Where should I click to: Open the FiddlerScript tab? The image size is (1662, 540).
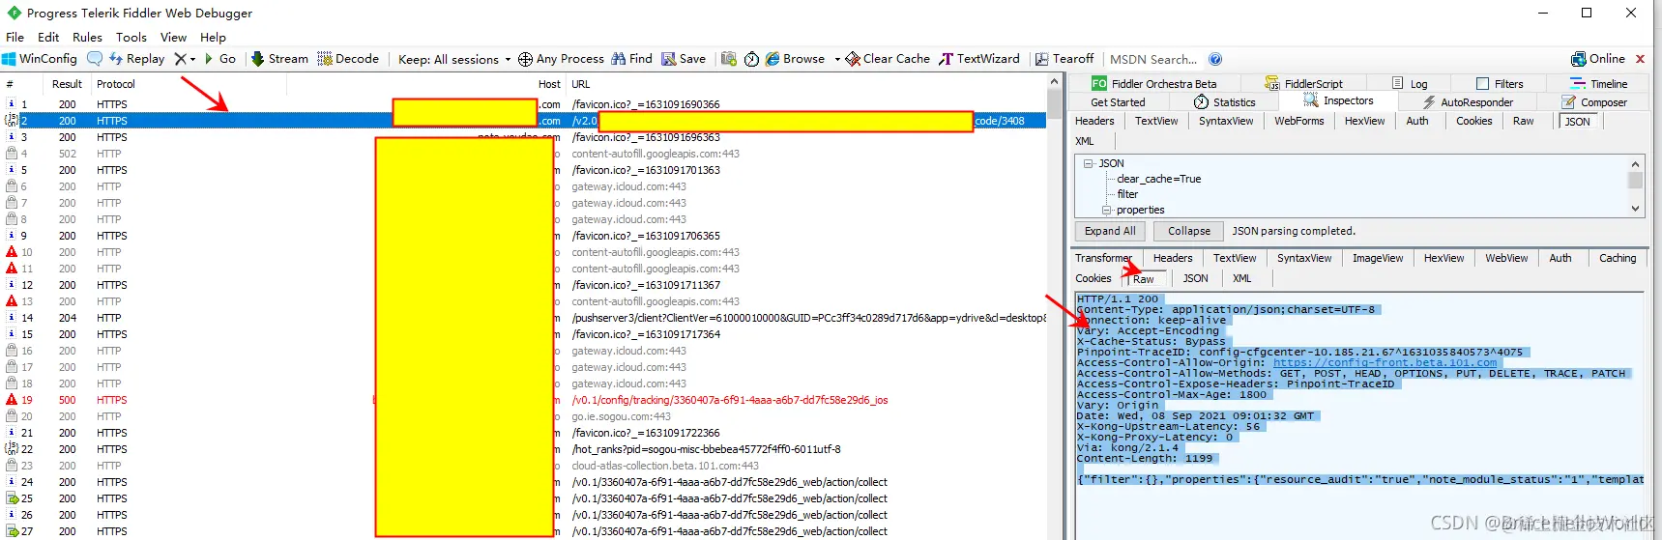tap(1303, 84)
